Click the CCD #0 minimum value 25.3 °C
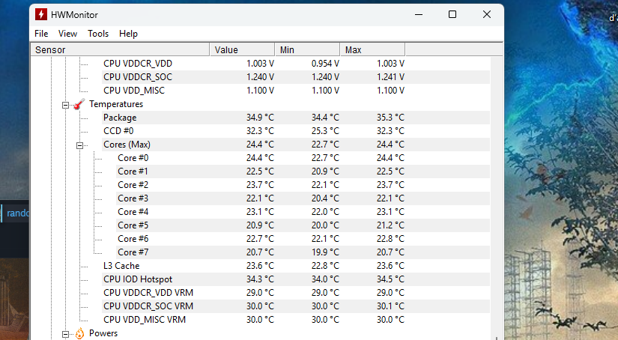Screen dimensions: 618x340 [325, 131]
